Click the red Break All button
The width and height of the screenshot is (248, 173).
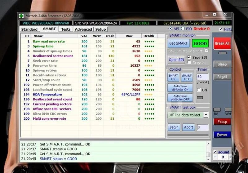click(x=222, y=43)
